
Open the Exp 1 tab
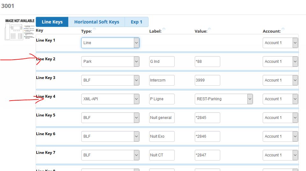(x=136, y=22)
